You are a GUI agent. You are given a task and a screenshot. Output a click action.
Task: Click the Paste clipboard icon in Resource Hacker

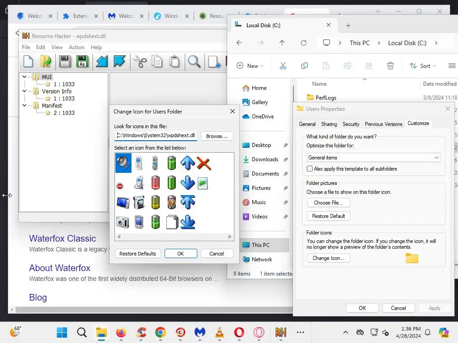[x=175, y=62]
